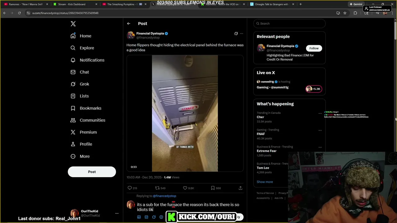Click the share icon on the post
397x223 pixels.
(x=240, y=188)
